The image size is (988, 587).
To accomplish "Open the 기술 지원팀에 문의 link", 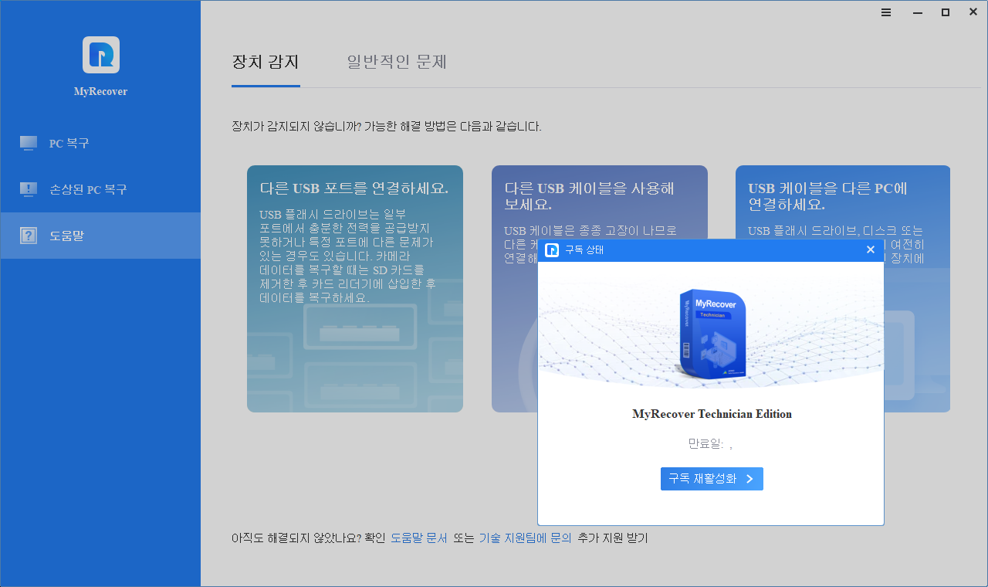I will point(525,538).
